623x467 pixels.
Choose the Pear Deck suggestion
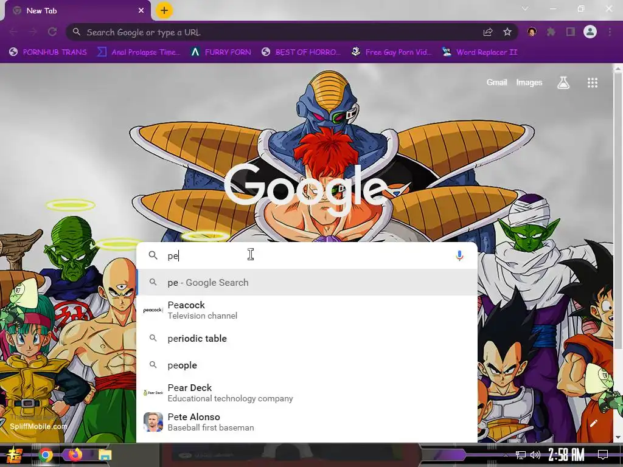coord(307,393)
